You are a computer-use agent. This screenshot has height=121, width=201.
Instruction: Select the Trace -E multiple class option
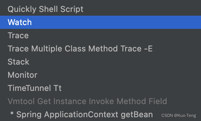click(x=100, y=49)
